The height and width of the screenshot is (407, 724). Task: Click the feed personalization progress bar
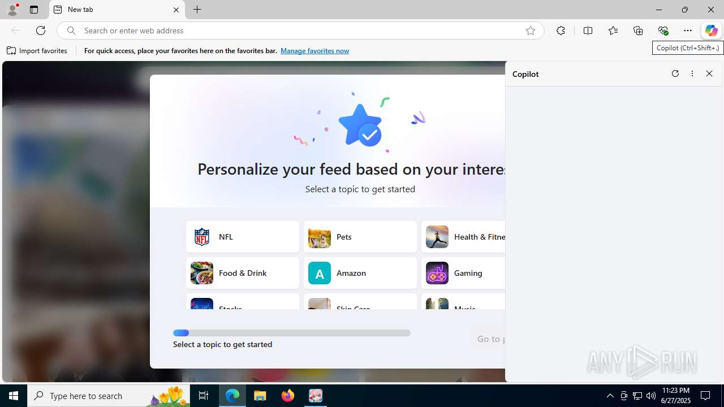(x=292, y=333)
